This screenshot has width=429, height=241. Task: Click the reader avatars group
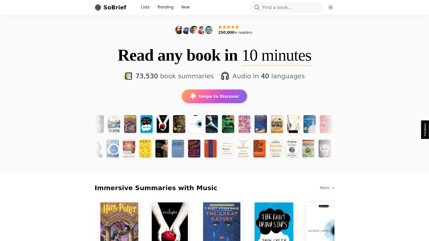pyautogui.click(x=194, y=30)
